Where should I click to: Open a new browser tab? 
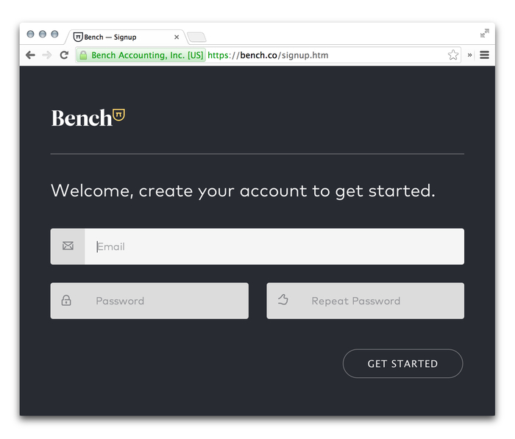[x=196, y=38]
